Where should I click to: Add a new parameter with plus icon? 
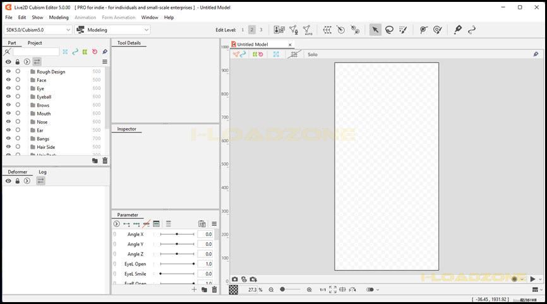194,289
